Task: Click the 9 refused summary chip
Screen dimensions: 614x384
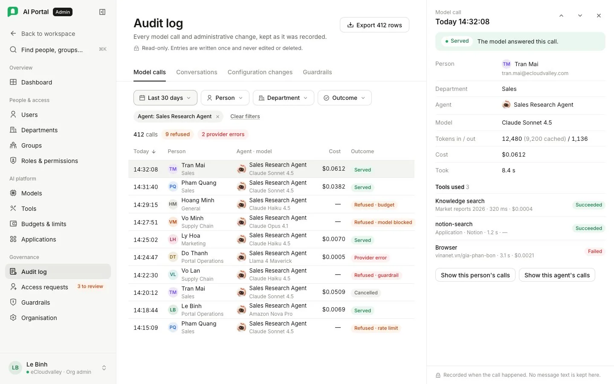Action: (x=177, y=134)
